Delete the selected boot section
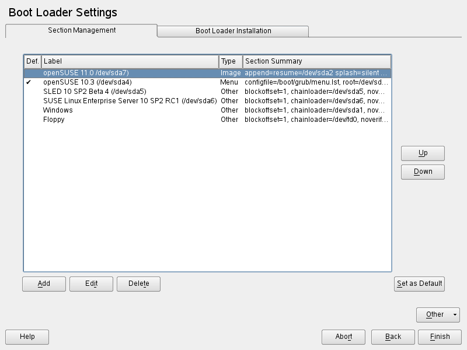 (138, 284)
